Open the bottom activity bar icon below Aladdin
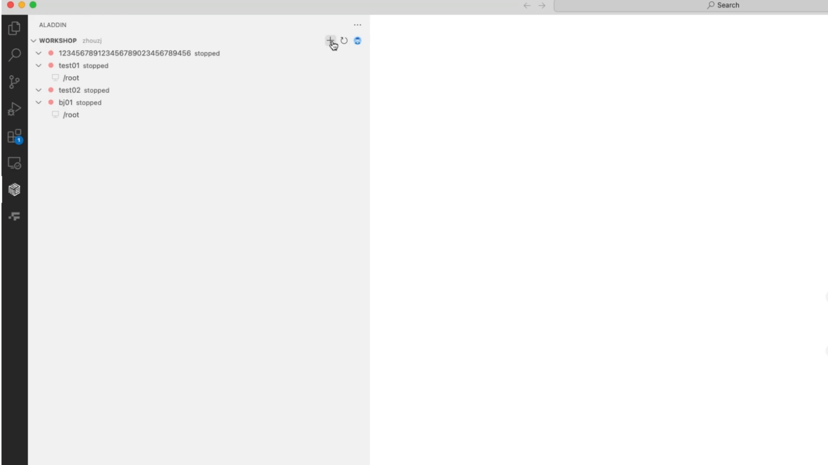 tap(14, 216)
